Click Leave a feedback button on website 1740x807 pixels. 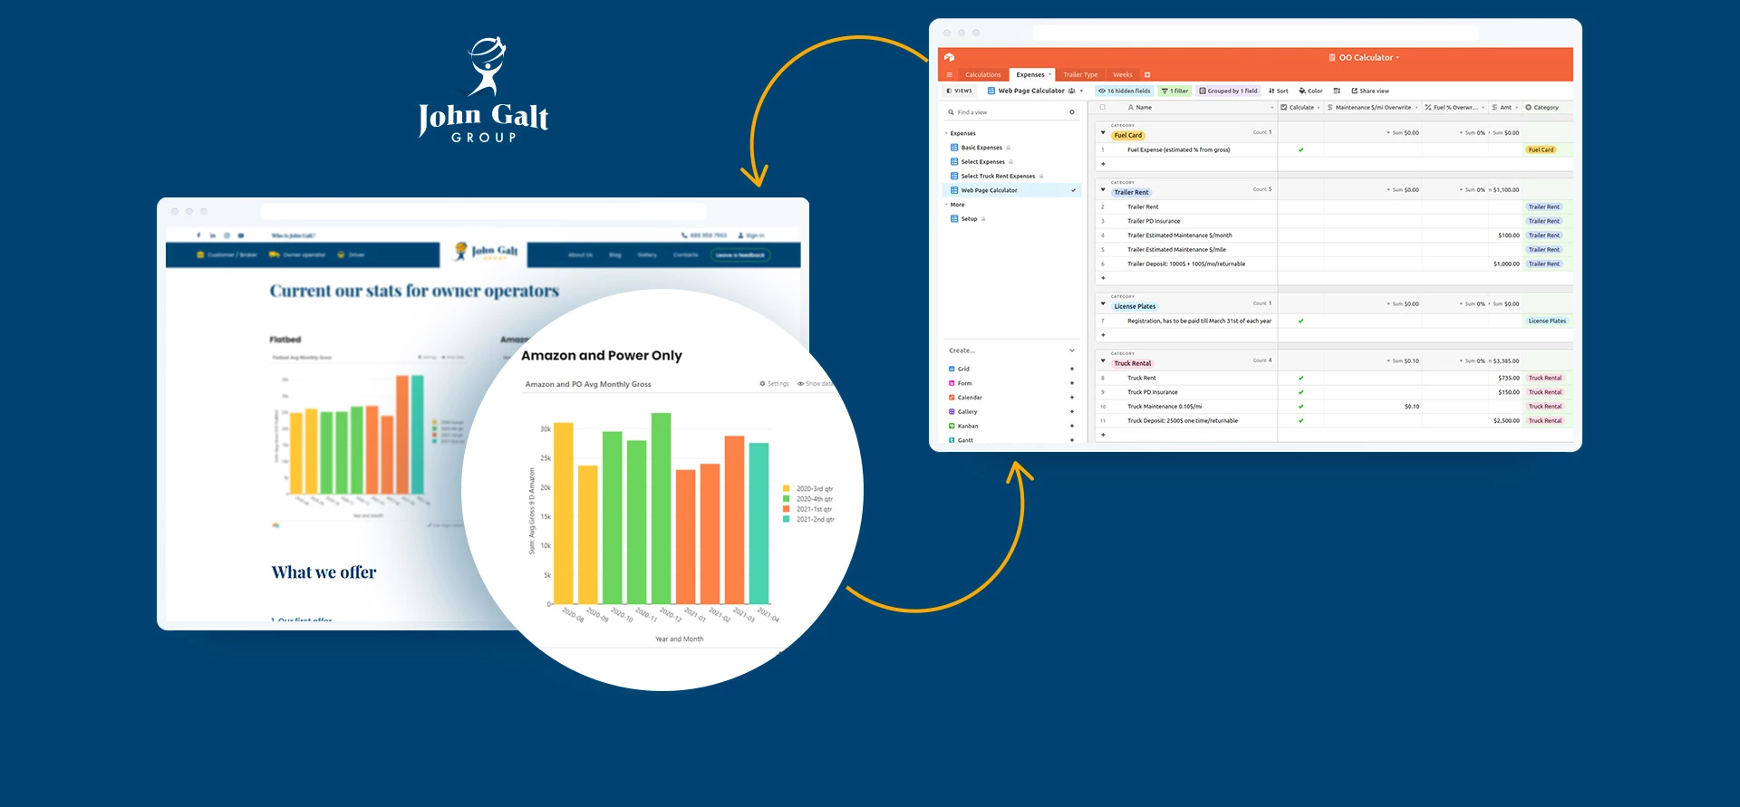point(740,255)
